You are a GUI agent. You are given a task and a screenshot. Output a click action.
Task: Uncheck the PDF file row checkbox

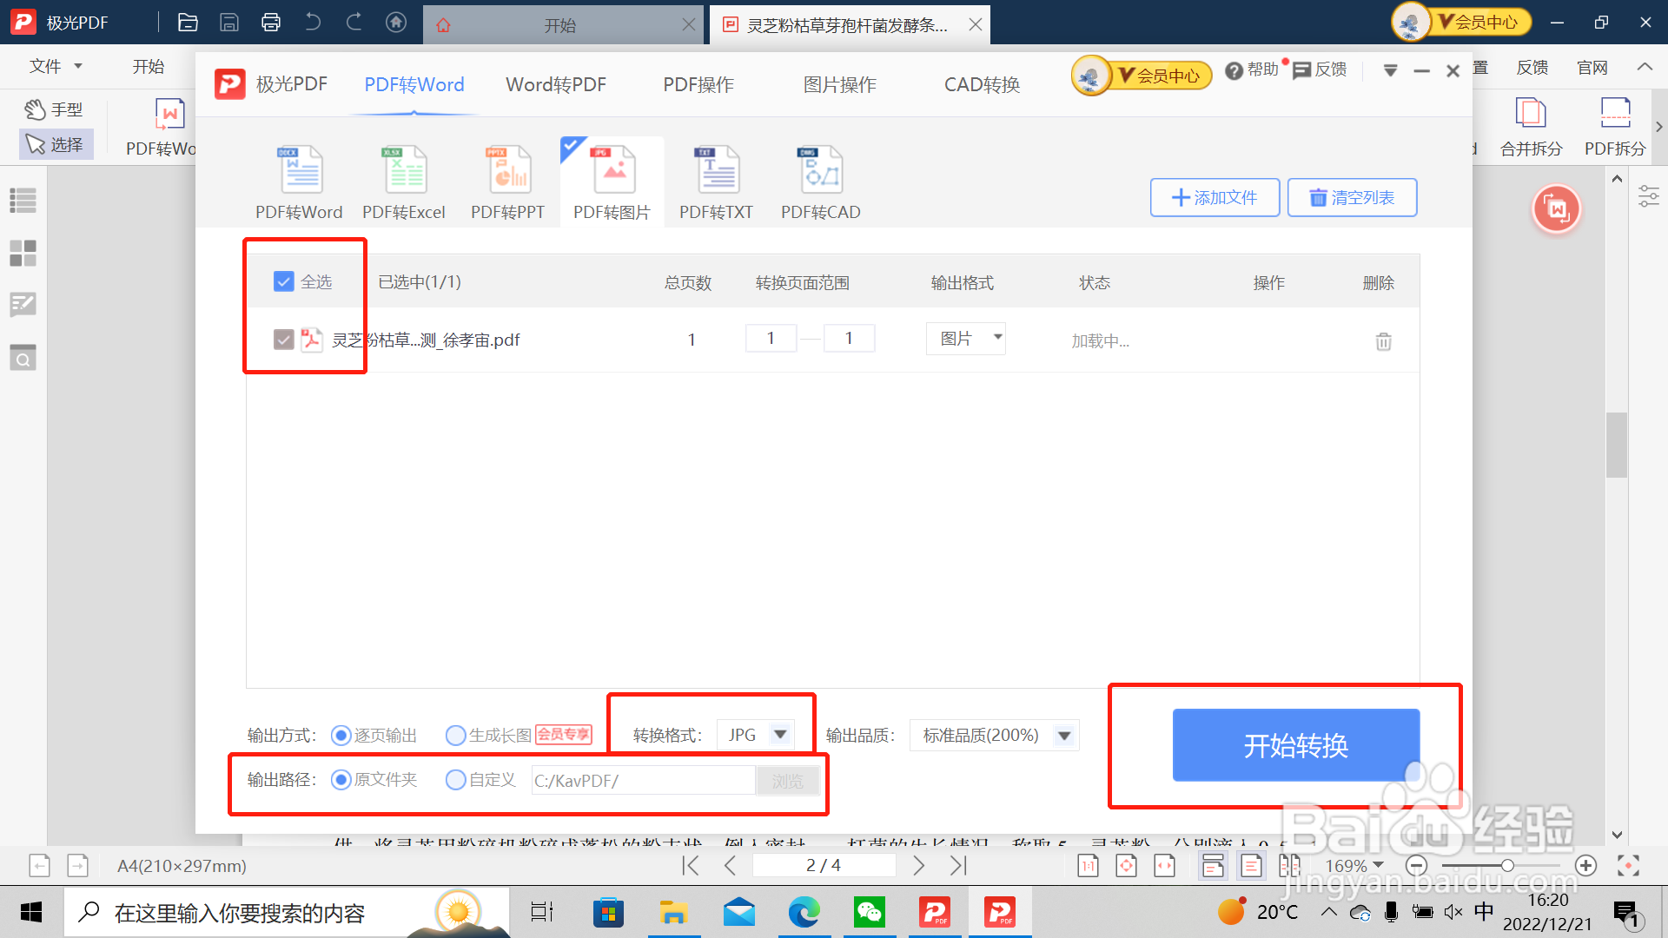(283, 340)
